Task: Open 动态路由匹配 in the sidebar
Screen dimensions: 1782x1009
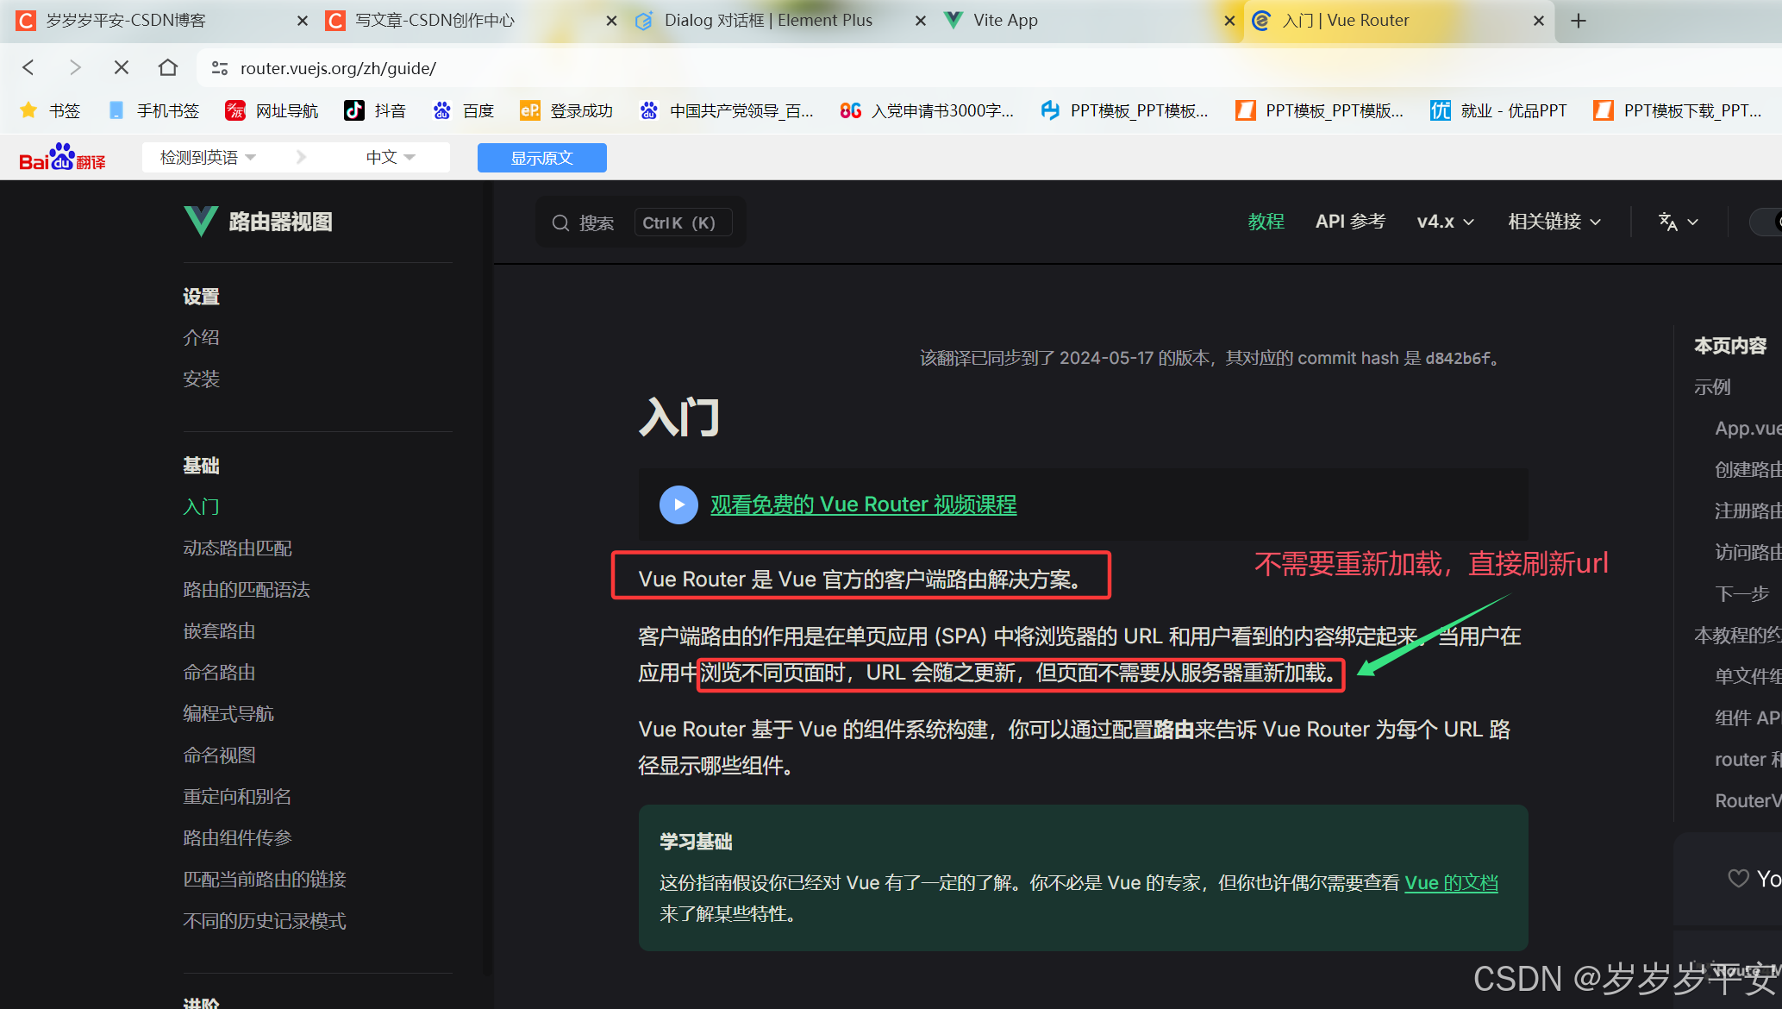Action: click(237, 548)
